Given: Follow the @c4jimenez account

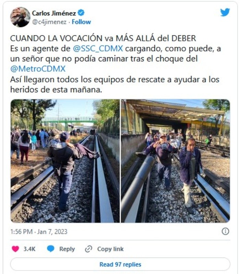Looking at the screenshot, I should [81, 22].
